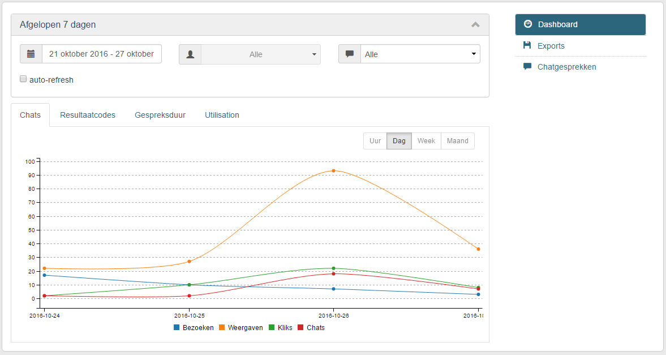Viewport: 666px width, 355px height.
Task: Click the chat icon beside Chatgesprekken
Action: point(526,66)
